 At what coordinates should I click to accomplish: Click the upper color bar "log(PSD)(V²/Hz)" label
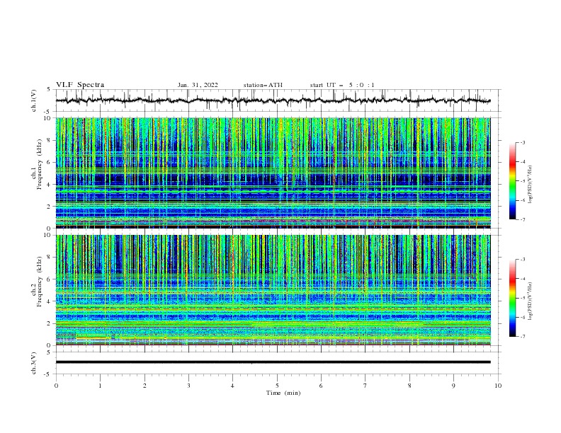click(x=530, y=185)
